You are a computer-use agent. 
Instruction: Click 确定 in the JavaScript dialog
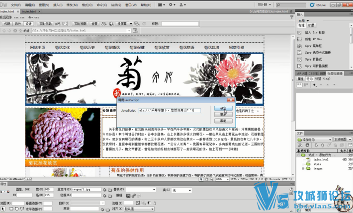pyautogui.click(x=223, y=108)
